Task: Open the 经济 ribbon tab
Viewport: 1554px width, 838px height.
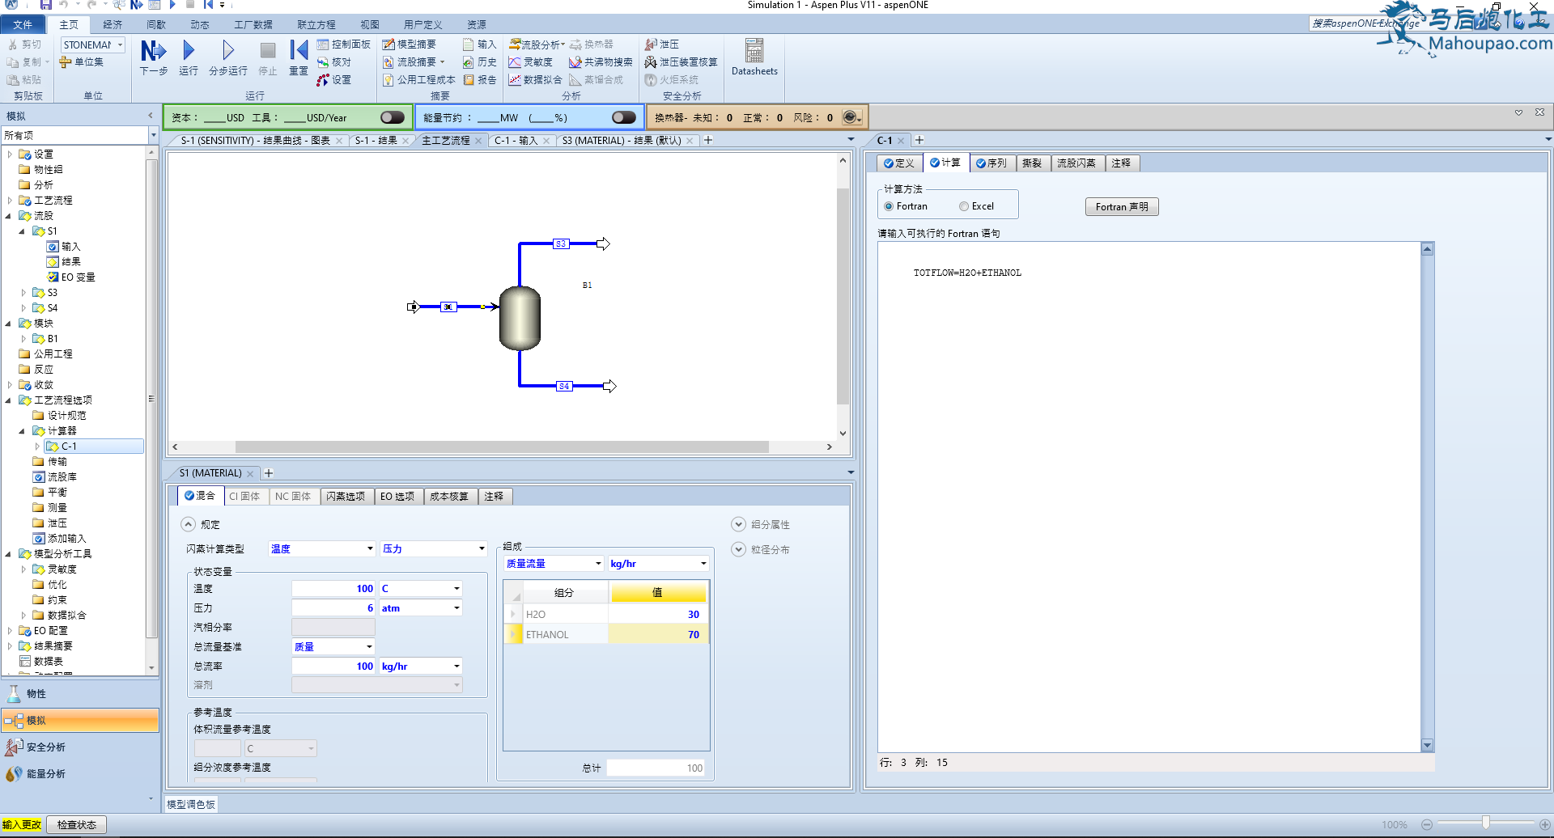Action: point(113,25)
